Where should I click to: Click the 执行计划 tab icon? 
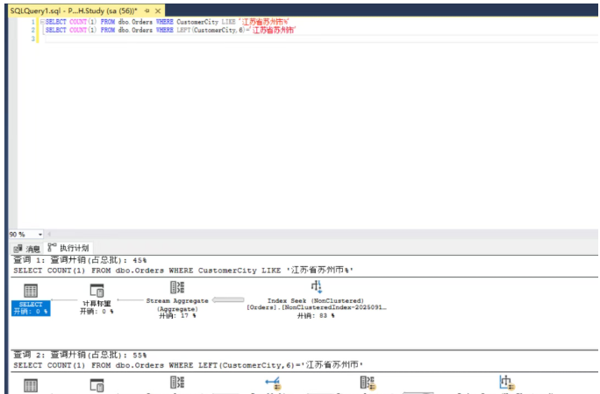(52, 248)
